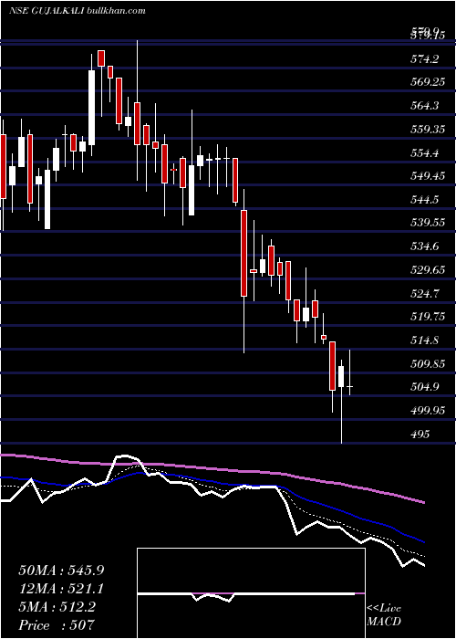
Task: Click the <<Live MACD label
Action: click(384, 615)
